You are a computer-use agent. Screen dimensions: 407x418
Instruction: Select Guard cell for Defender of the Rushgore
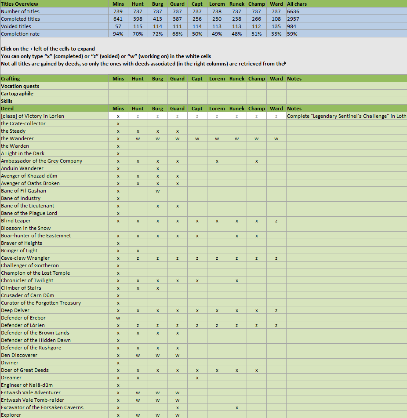[x=177, y=347]
